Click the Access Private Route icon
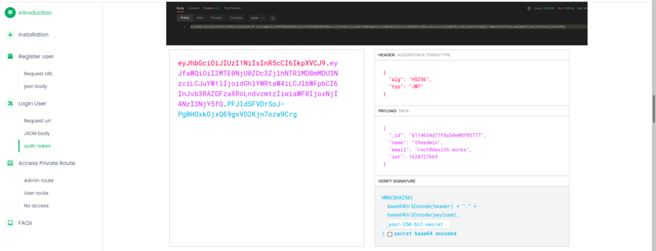 pyautogui.click(x=10, y=163)
